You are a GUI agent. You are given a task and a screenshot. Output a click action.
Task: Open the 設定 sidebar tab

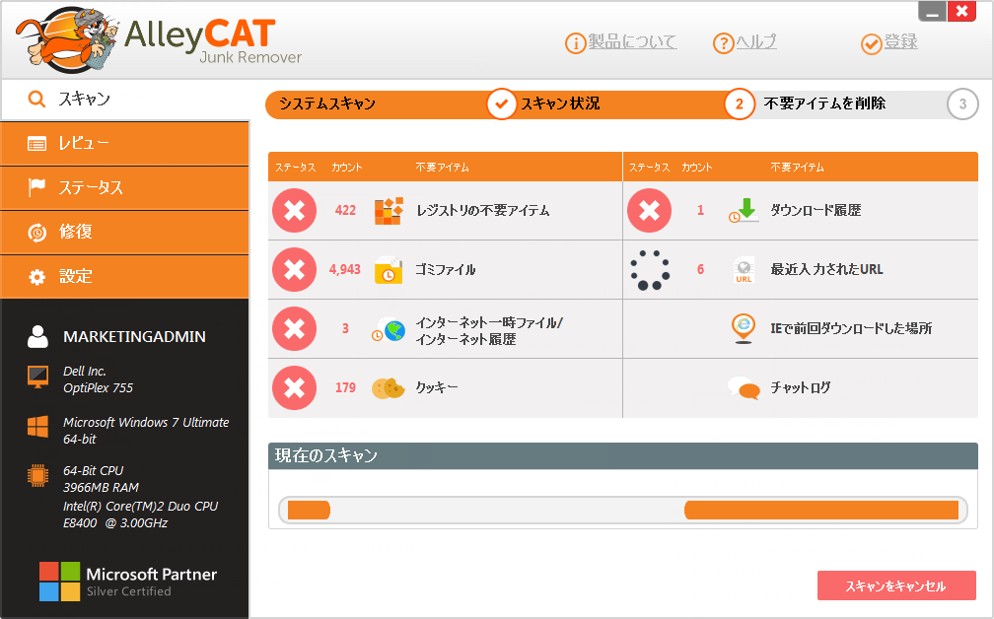[x=125, y=277]
